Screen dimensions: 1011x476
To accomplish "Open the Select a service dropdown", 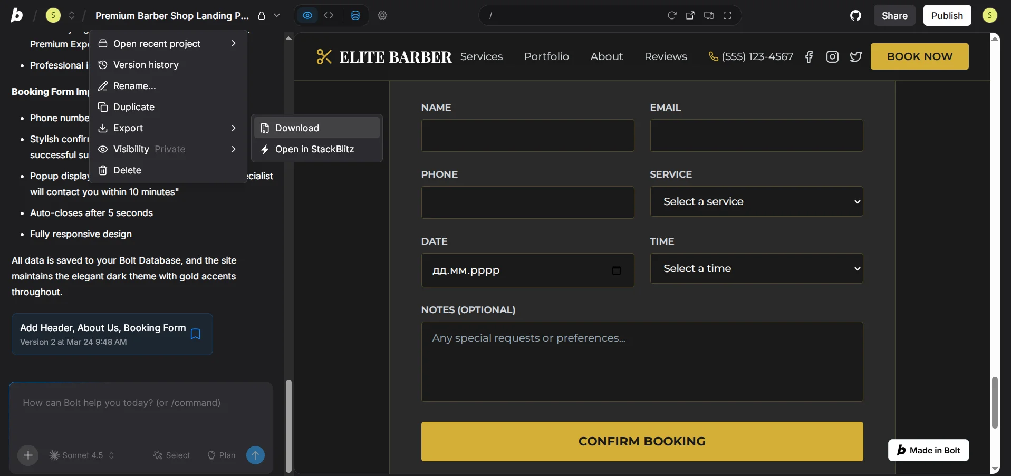I will (x=756, y=201).
